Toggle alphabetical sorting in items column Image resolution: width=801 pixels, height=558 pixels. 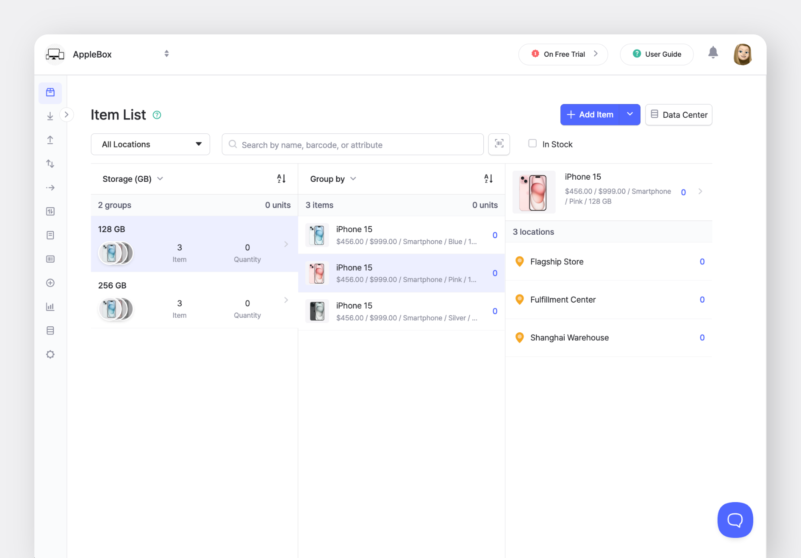tap(488, 178)
